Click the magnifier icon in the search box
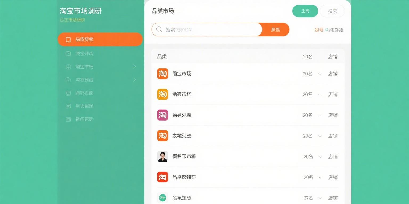Screen dimensions: 409x204 coord(159,29)
